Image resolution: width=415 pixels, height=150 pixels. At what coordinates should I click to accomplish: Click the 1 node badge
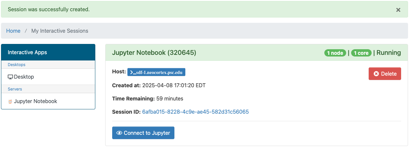335,53
